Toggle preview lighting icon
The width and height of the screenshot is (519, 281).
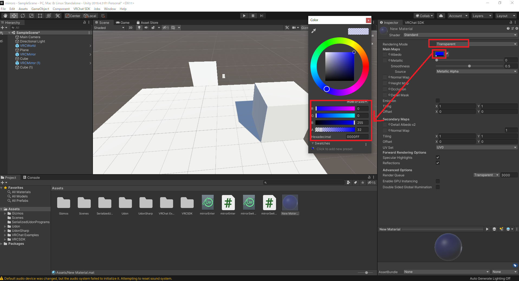(501, 229)
